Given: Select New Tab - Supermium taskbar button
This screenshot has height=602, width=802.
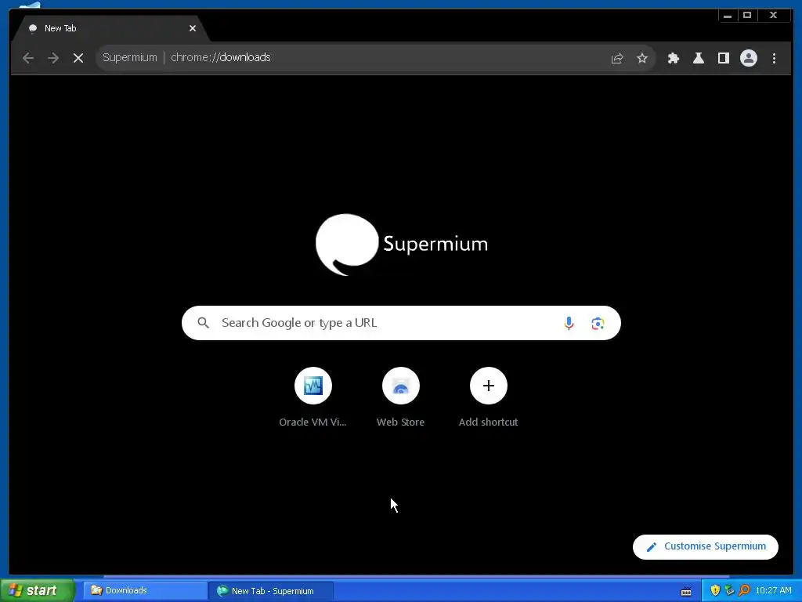Looking at the screenshot, I should 271,591.
